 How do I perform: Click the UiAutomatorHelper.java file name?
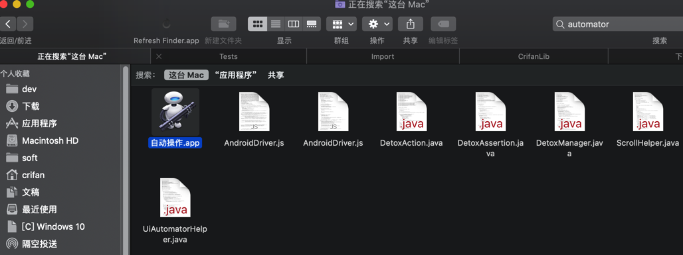point(175,234)
